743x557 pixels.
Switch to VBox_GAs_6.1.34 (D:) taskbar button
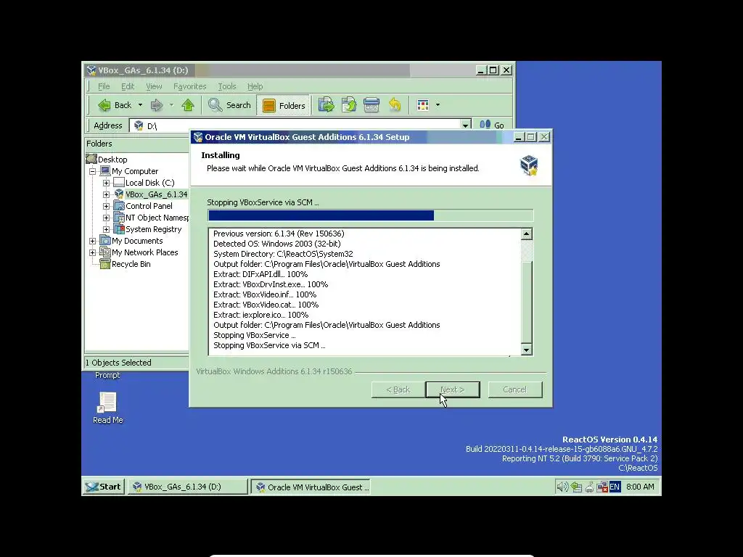coord(187,487)
